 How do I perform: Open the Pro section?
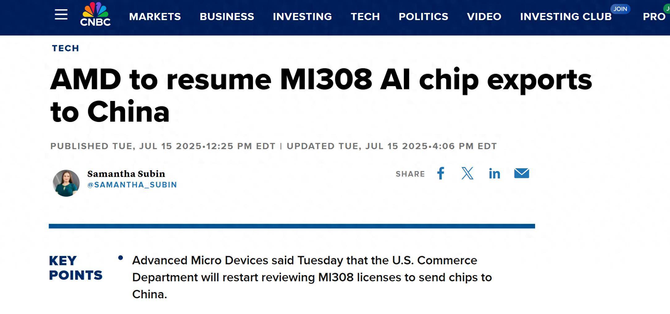654,17
